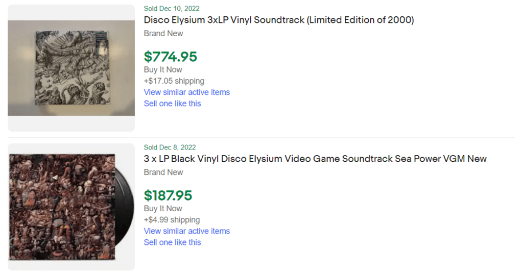Click the $187.95 sold price
Image resolution: width=523 pixels, height=275 pixels.
[168, 195]
